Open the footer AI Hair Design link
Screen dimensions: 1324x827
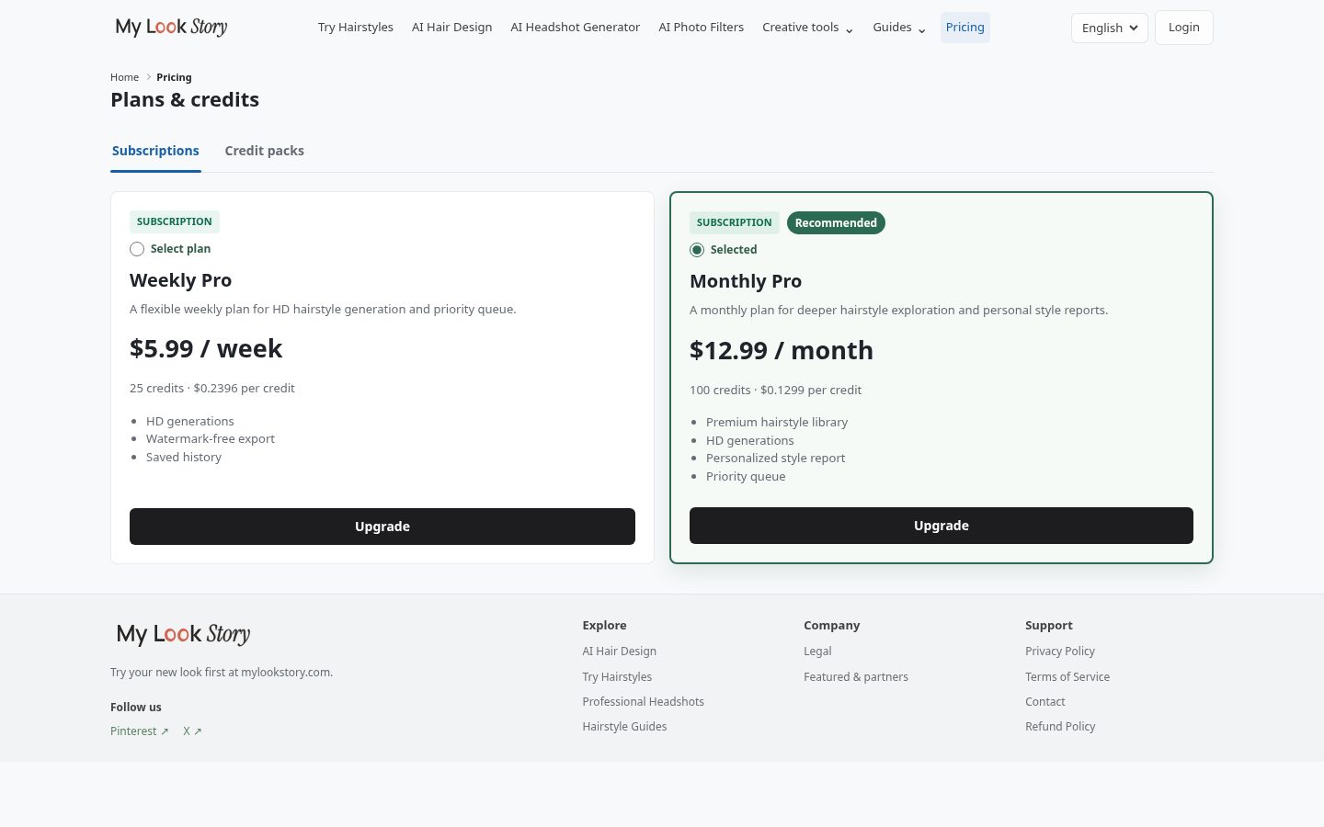[619, 651]
